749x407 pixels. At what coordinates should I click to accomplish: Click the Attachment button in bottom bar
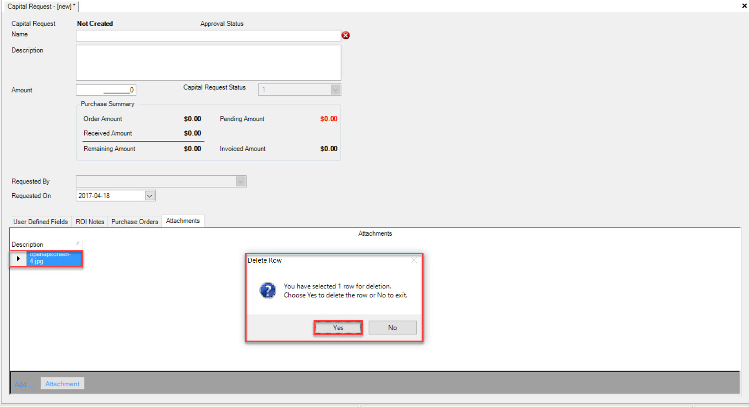coord(63,384)
